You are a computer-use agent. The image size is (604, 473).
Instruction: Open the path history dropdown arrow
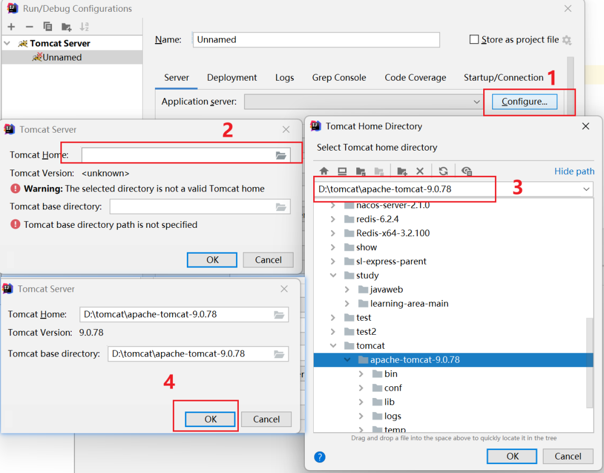[586, 189]
